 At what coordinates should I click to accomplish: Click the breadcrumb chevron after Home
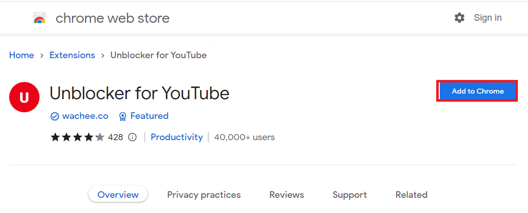[42, 56]
